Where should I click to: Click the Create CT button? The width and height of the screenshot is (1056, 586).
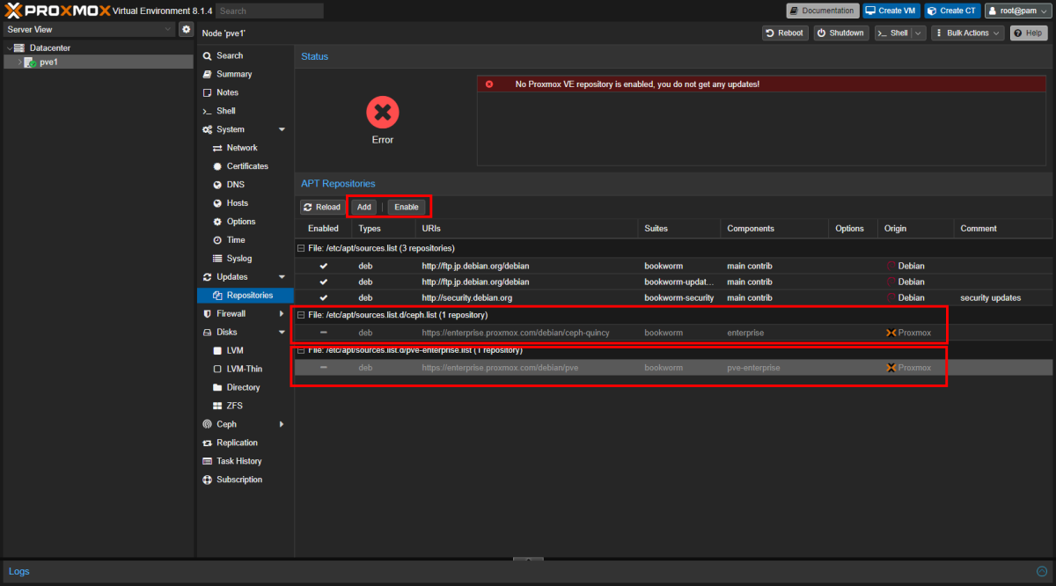pyautogui.click(x=952, y=11)
